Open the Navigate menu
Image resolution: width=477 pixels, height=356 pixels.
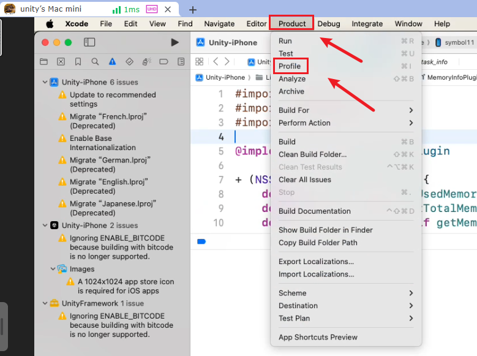click(x=219, y=24)
